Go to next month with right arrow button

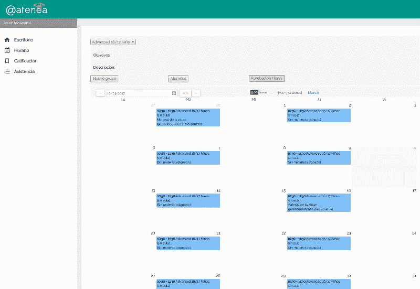click(196, 93)
